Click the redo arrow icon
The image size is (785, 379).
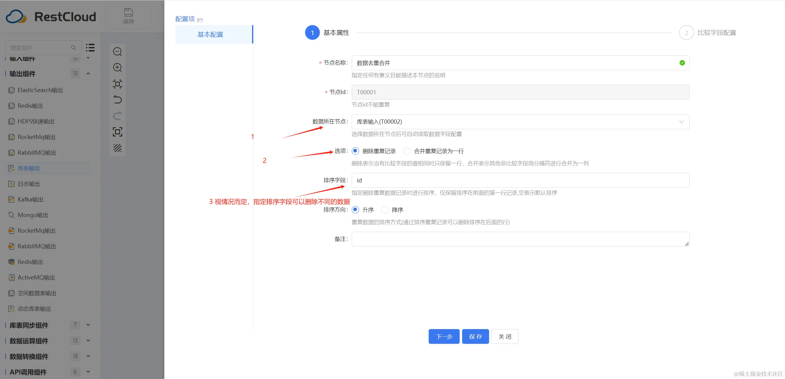(x=117, y=116)
